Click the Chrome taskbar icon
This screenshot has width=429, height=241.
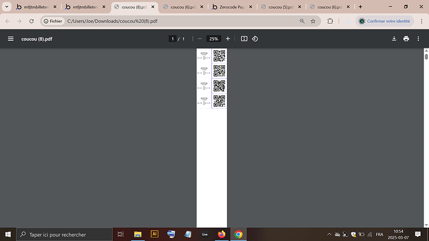tap(238, 234)
